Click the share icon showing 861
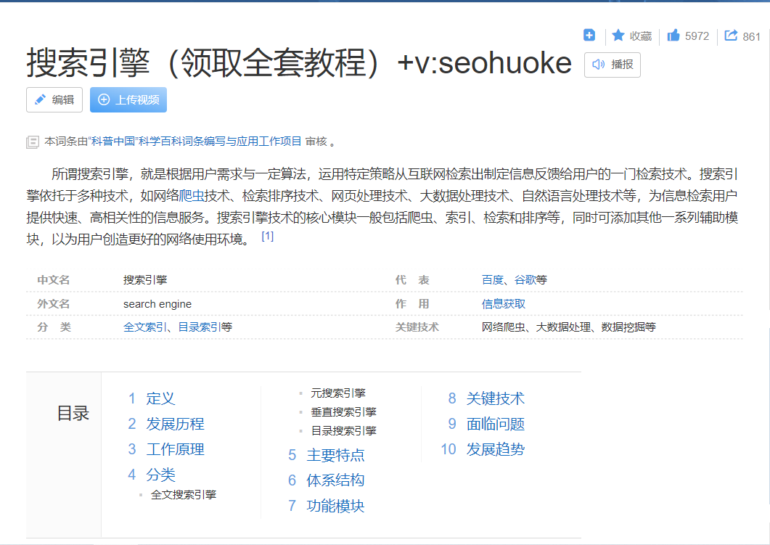Image resolution: width=770 pixels, height=545 pixels. click(x=731, y=36)
